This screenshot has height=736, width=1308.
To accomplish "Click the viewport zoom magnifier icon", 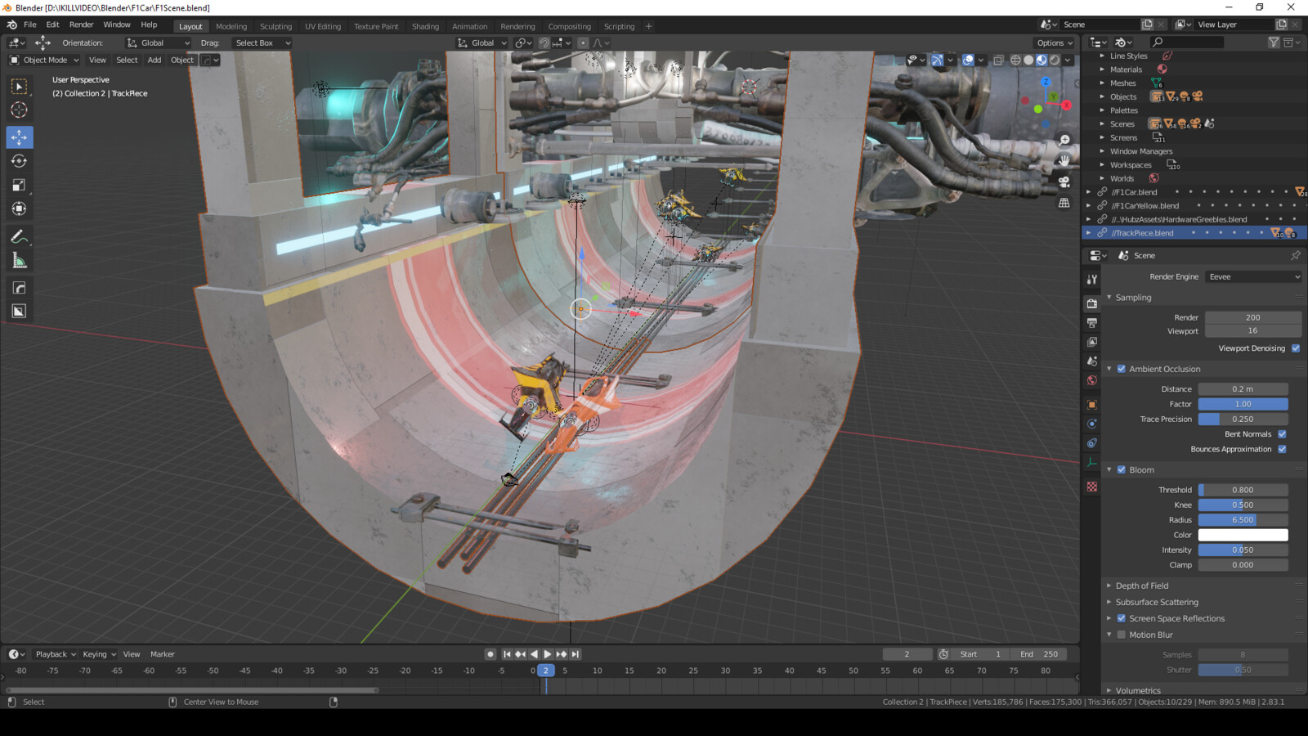I will (x=1064, y=141).
